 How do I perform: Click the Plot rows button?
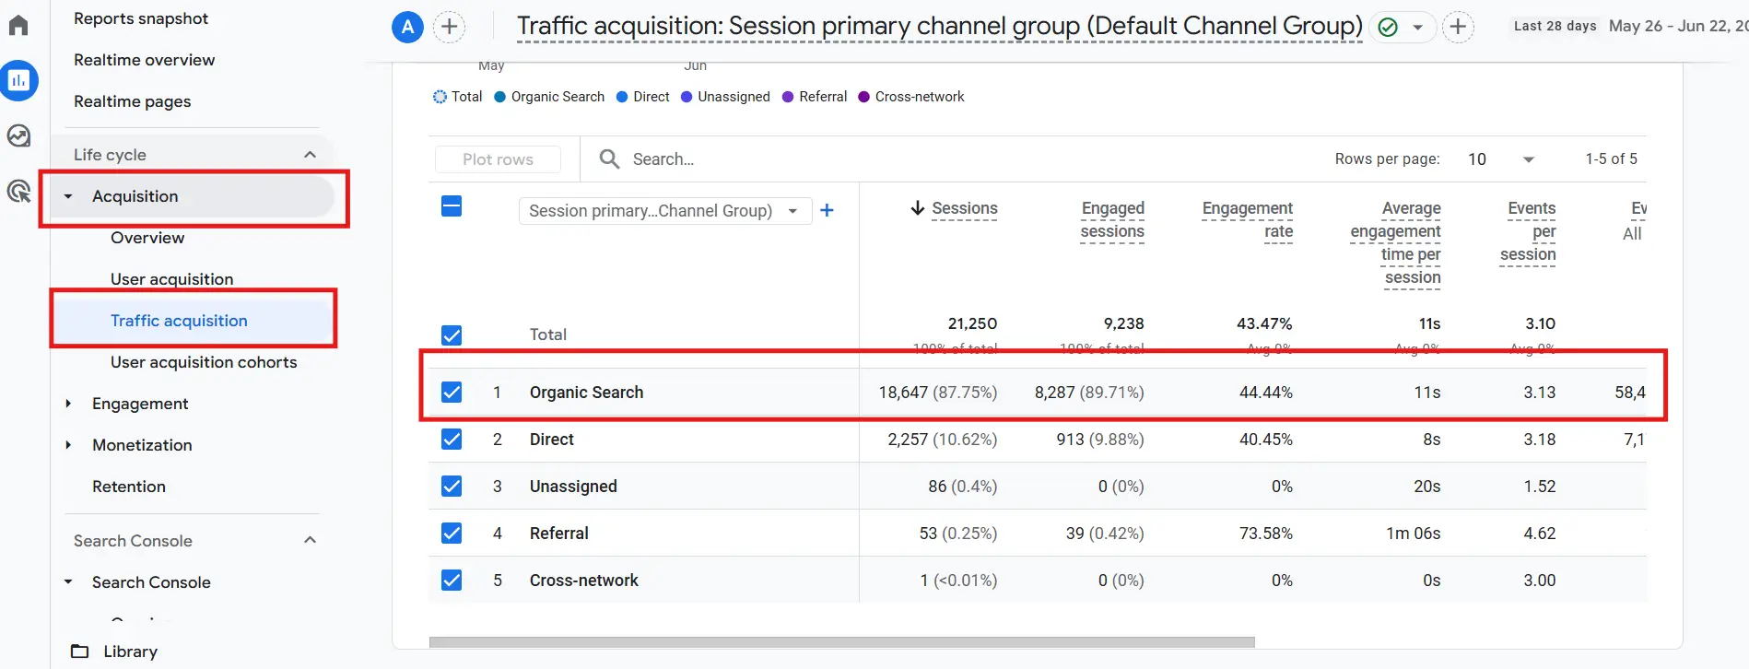coord(498,159)
